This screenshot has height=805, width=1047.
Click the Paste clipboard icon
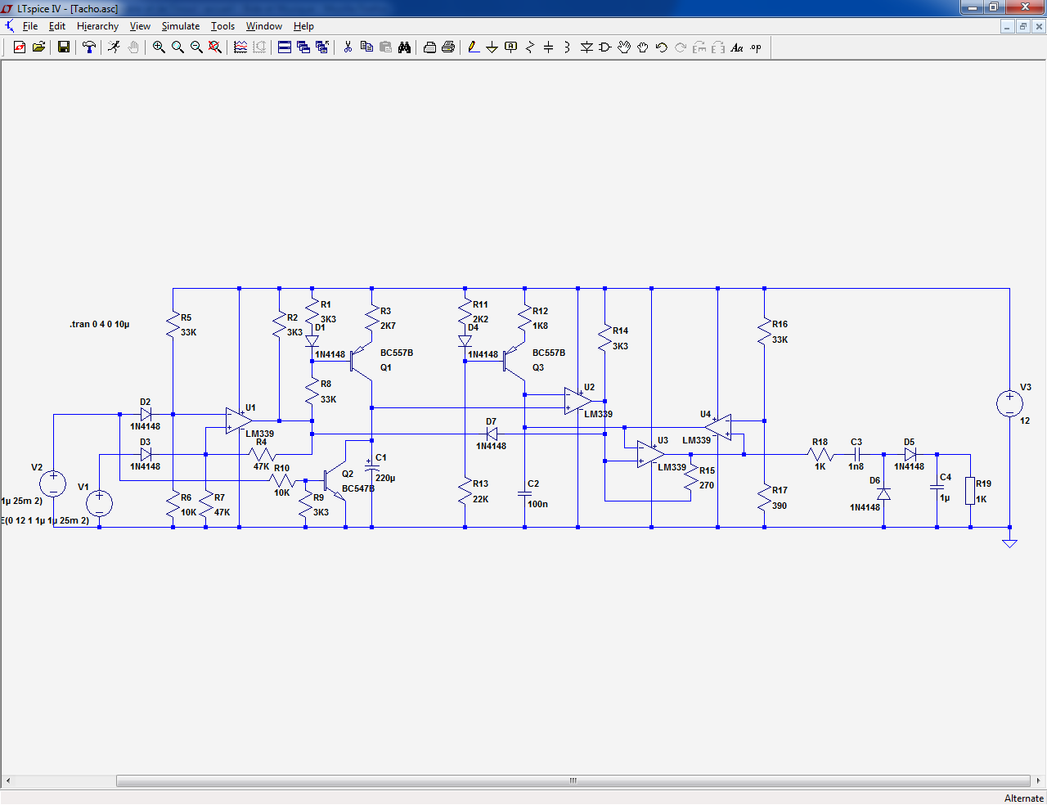pos(385,47)
